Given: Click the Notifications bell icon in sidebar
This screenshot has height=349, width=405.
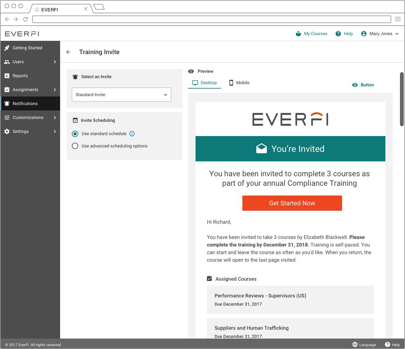Looking at the screenshot, I should (7, 103).
